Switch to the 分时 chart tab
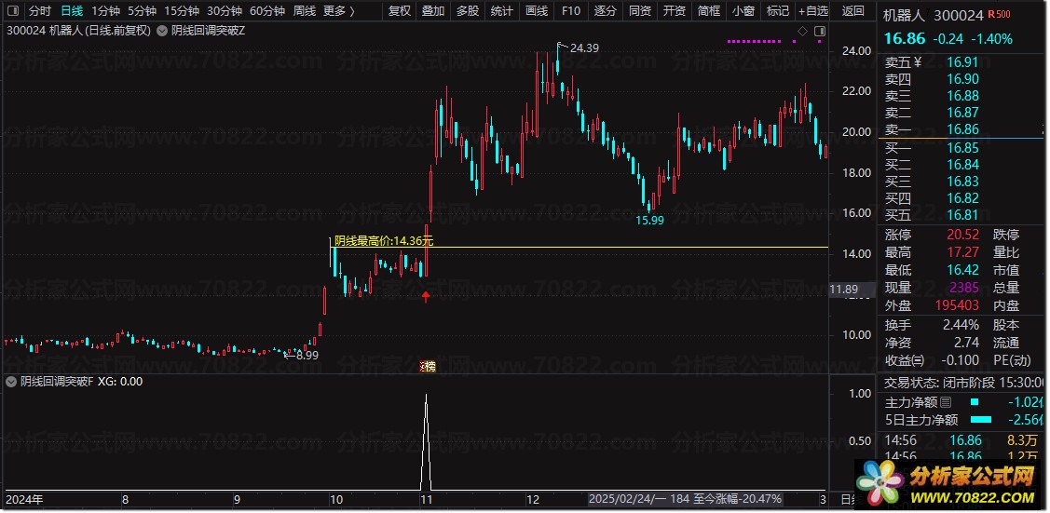 pos(40,11)
